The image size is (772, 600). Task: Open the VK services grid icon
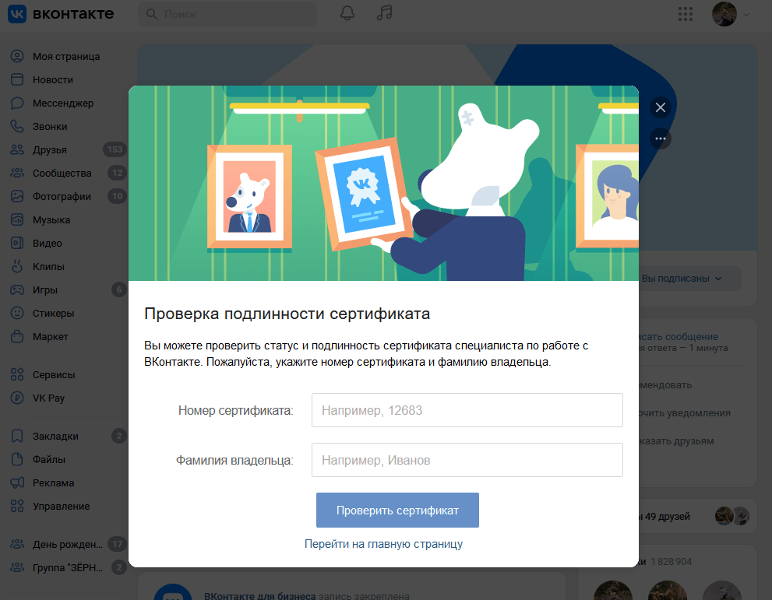686,14
